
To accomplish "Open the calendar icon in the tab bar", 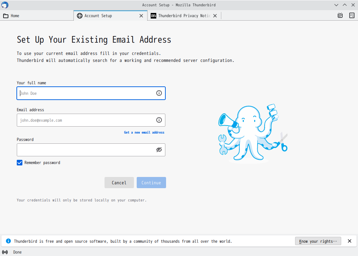I will 340,15.
